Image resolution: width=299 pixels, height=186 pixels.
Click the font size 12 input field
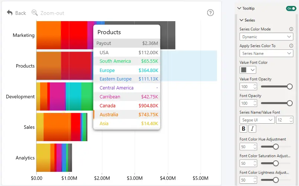tap(284, 120)
